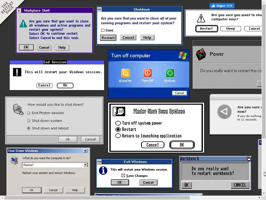
Task: Select Return to launching application option
Action: 118,136
